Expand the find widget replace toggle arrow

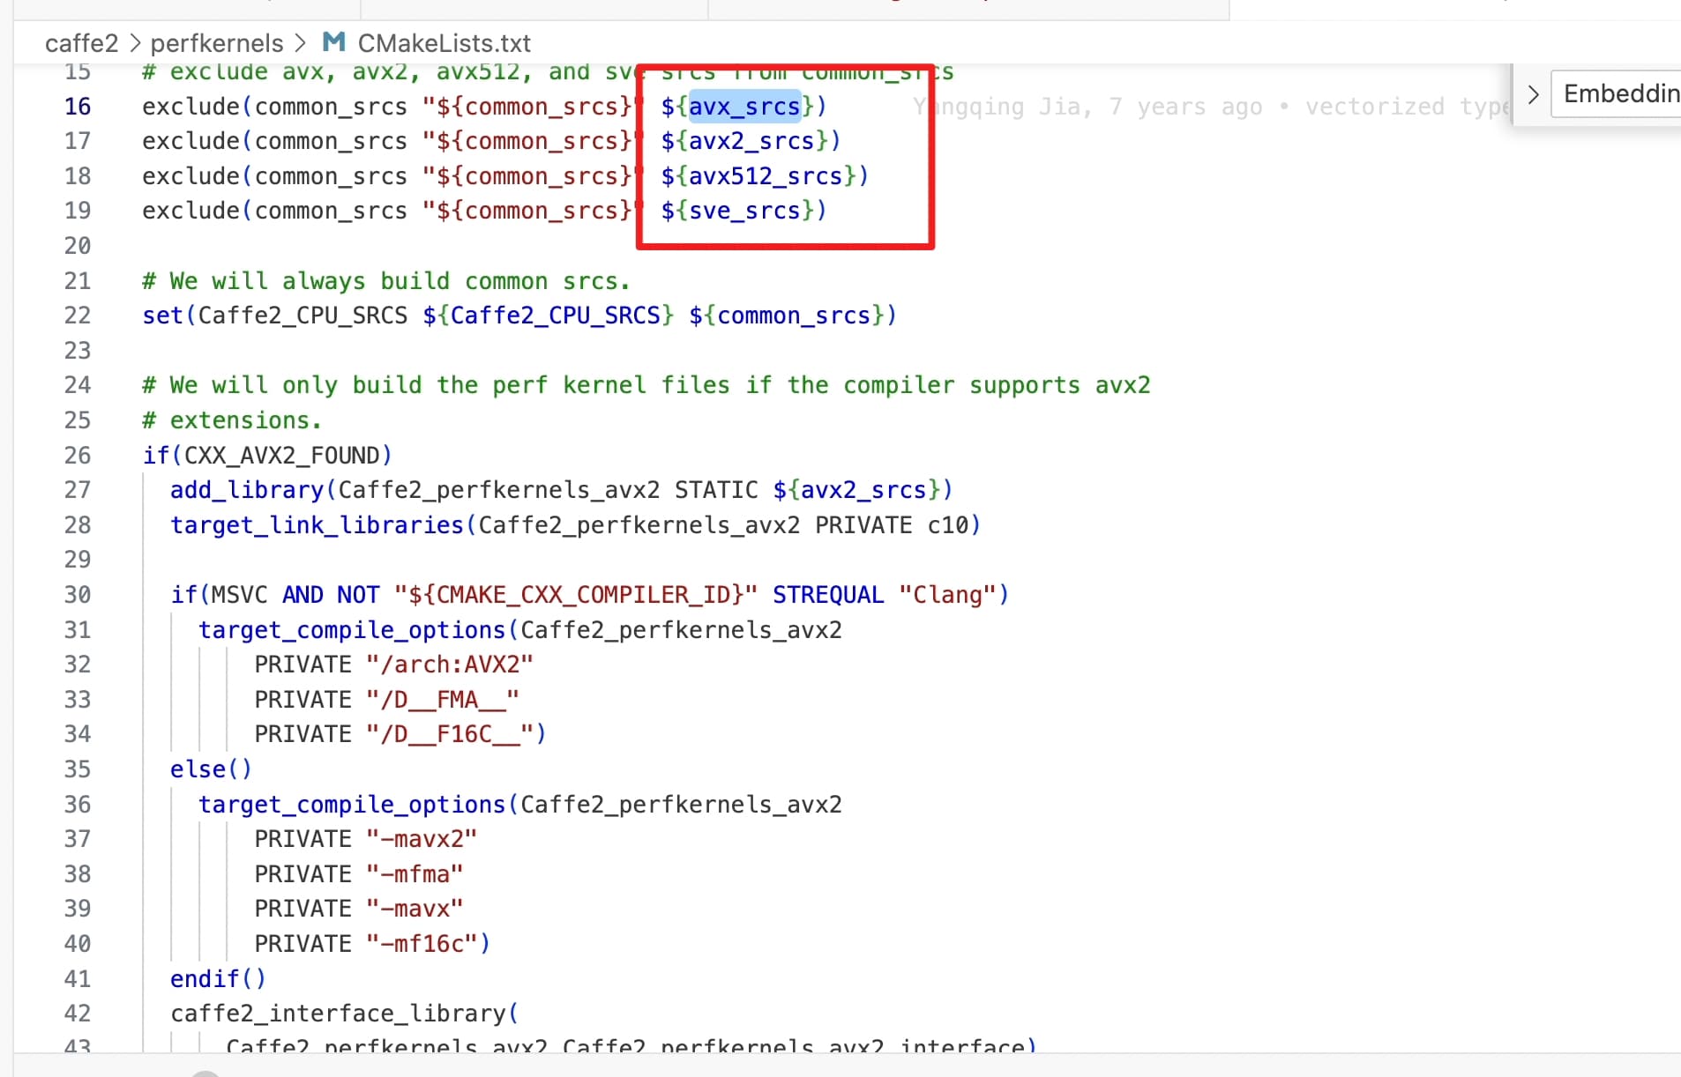(x=1533, y=94)
